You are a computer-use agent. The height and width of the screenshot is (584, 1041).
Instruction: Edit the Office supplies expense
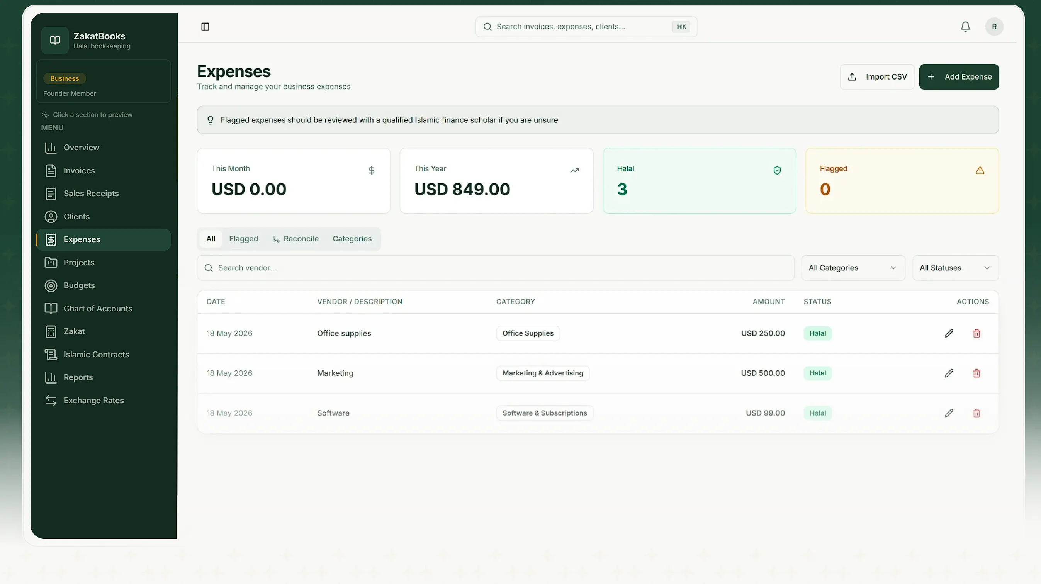(x=948, y=333)
